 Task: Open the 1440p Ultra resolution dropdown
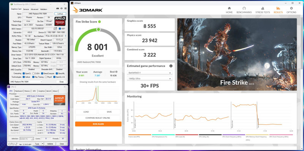[x=149, y=79]
